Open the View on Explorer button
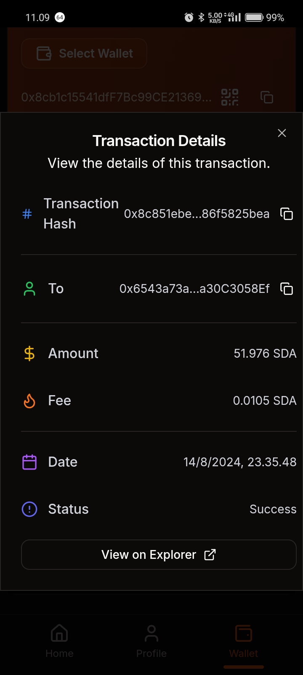 pos(159,555)
